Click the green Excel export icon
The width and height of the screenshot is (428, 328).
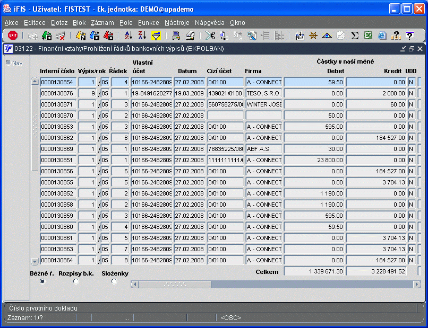click(369, 36)
